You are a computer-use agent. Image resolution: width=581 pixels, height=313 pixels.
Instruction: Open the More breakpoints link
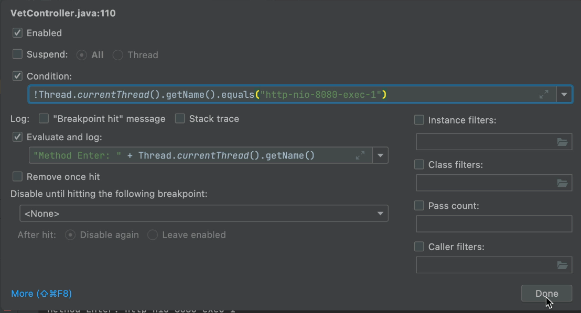[41, 294]
